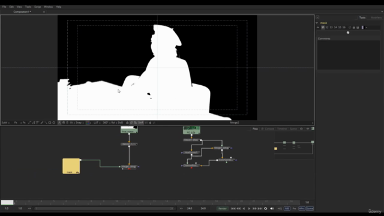Screen dimensions: 384x216
Task: Click inside the Comments text box
Action: click(349, 55)
